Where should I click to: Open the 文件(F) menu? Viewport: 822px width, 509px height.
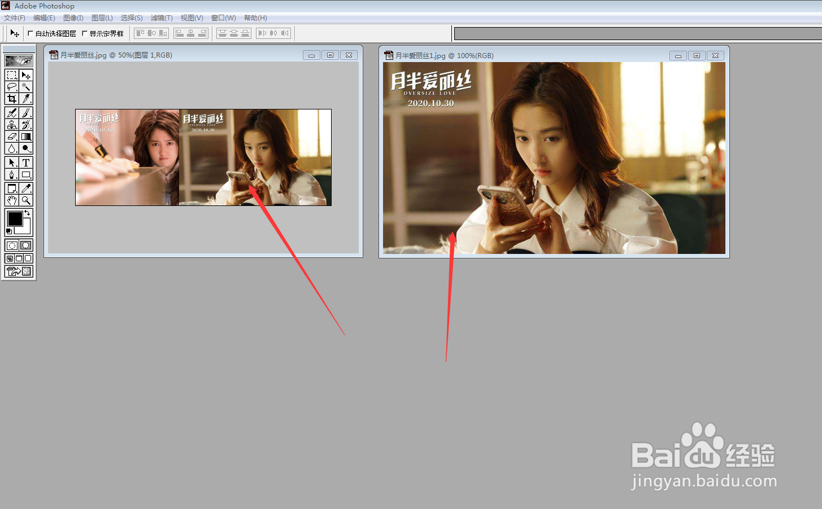tap(15, 18)
